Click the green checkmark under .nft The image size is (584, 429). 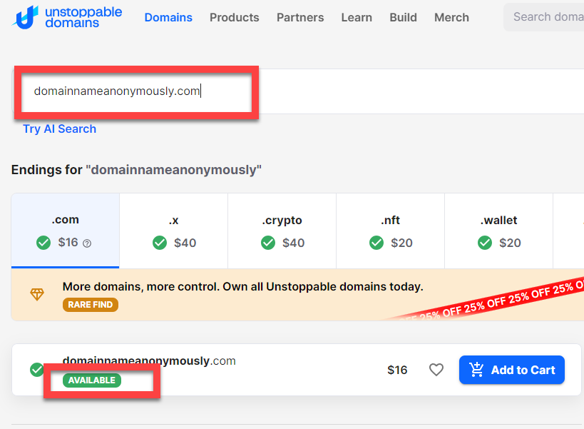pyautogui.click(x=376, y=243)
